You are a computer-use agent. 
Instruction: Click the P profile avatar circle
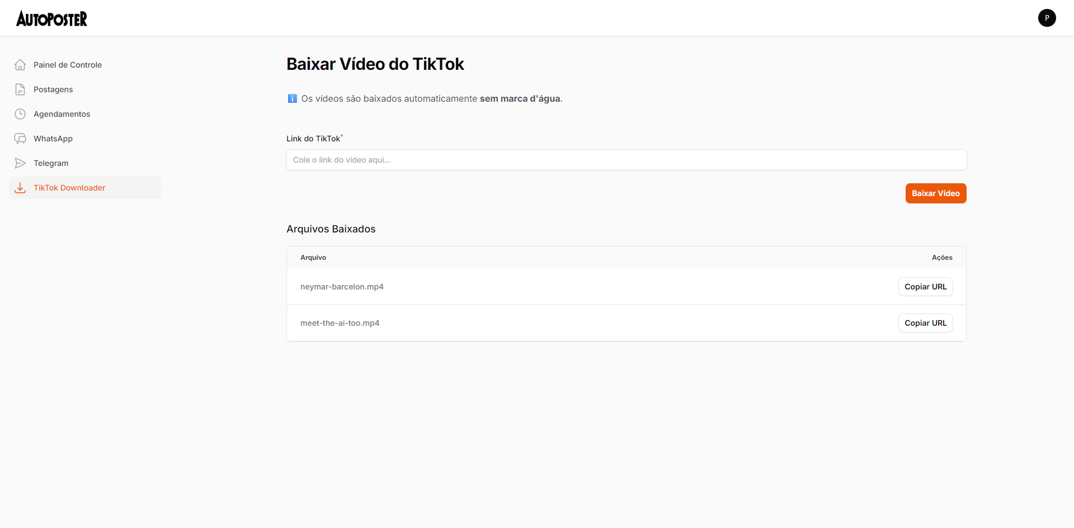(1047, 17)
